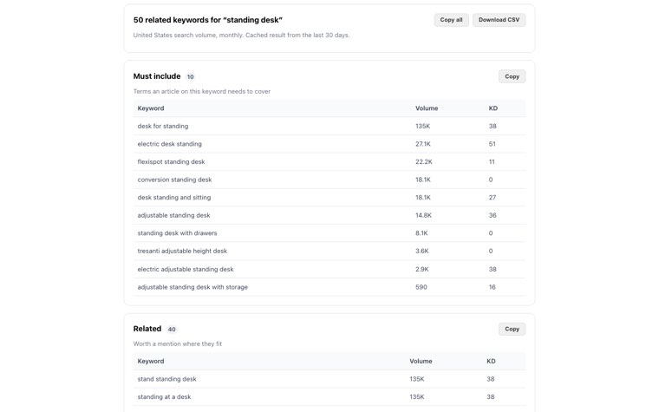Click keyword "desk standing and sitting"
The height and width of the screenshot is (412, 659).
click(174, 198)
